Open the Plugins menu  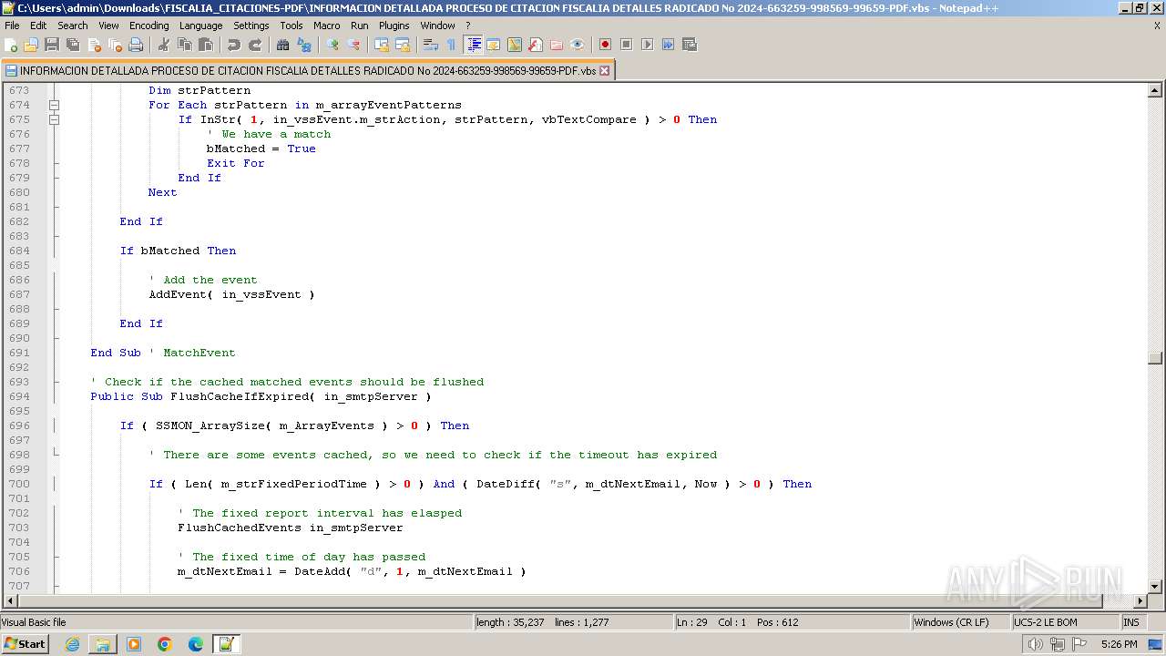point(394,26)
